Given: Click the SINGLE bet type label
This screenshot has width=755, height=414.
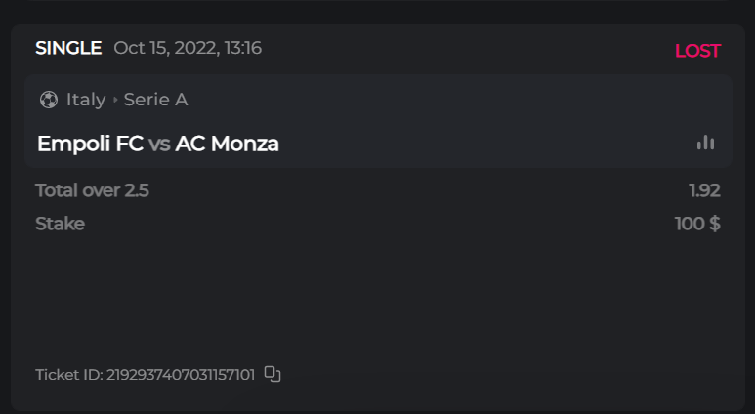Looking at the screenshot, I should (68, 48).
